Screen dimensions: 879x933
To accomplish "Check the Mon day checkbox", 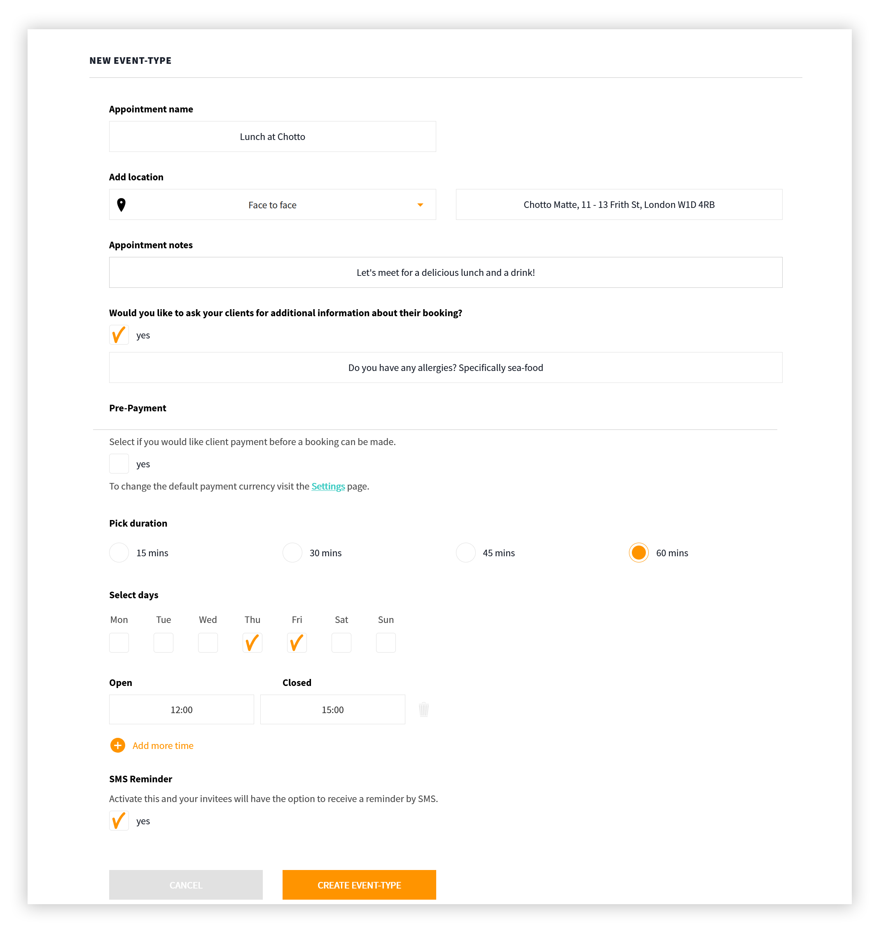I will coord(119,642).
